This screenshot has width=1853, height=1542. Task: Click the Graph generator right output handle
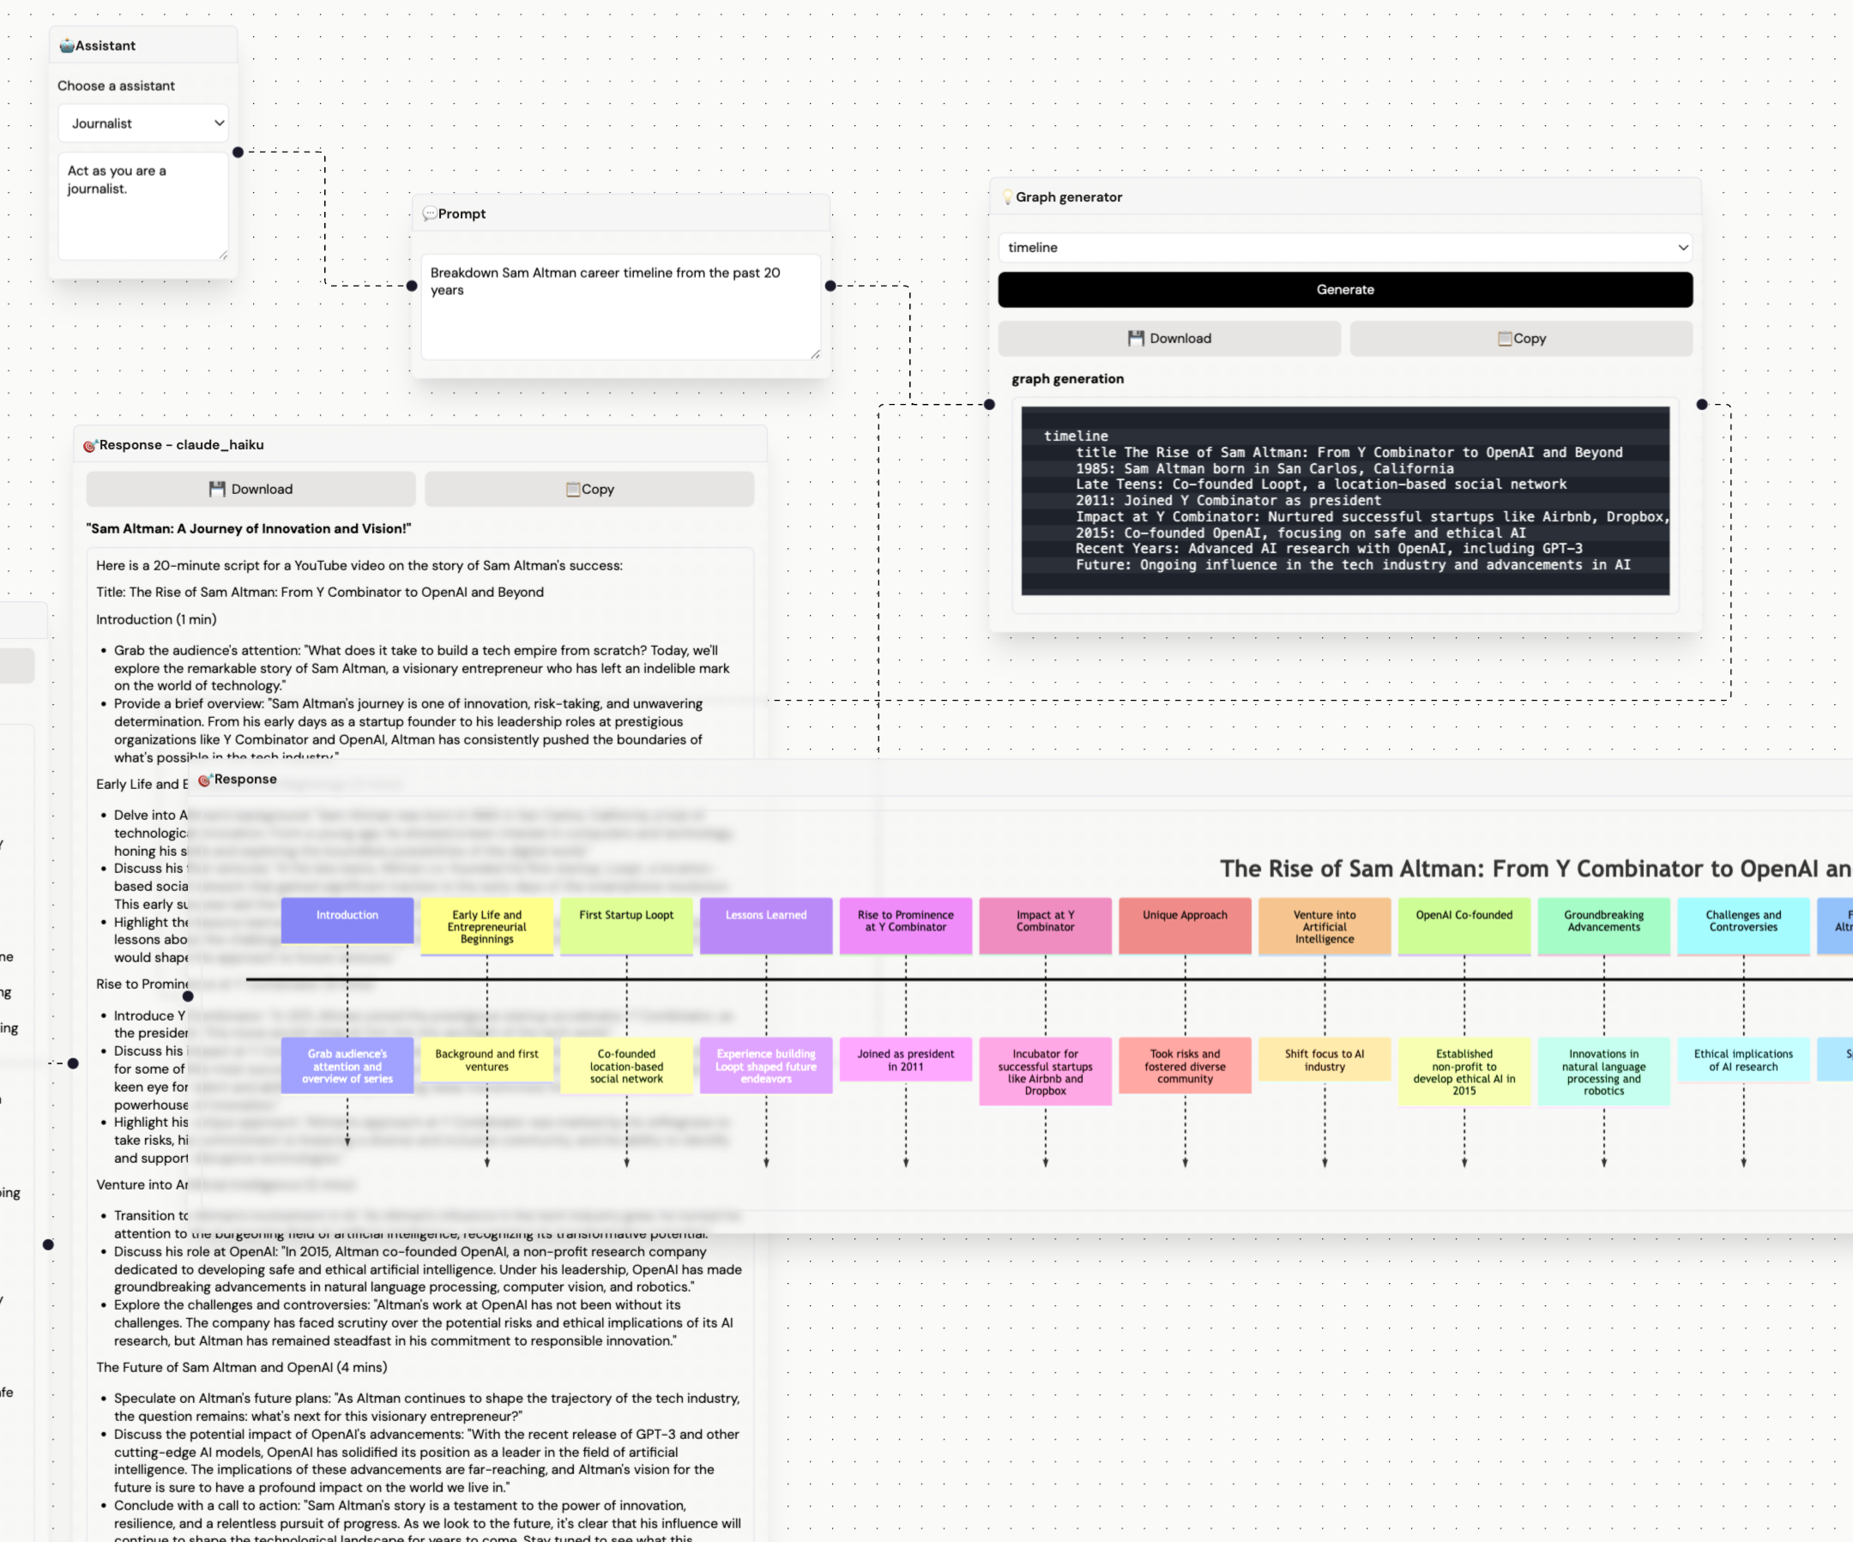[x=1702, y=405]
